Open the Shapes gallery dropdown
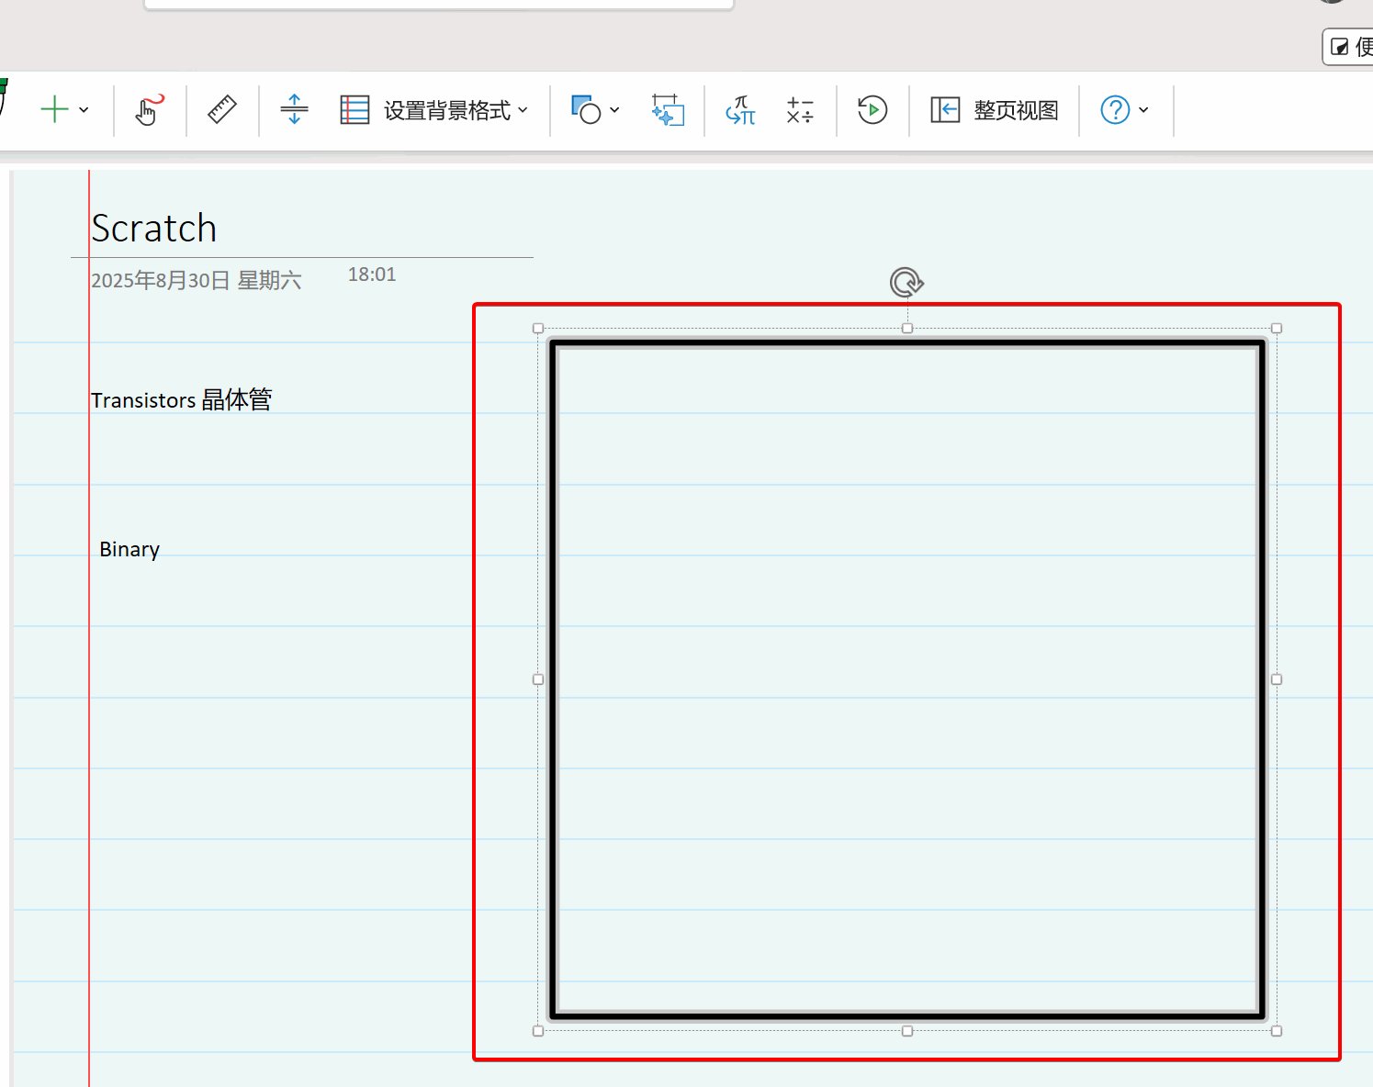Image resolution: width=1373 pixels, height=1087 pixels. 614,110
